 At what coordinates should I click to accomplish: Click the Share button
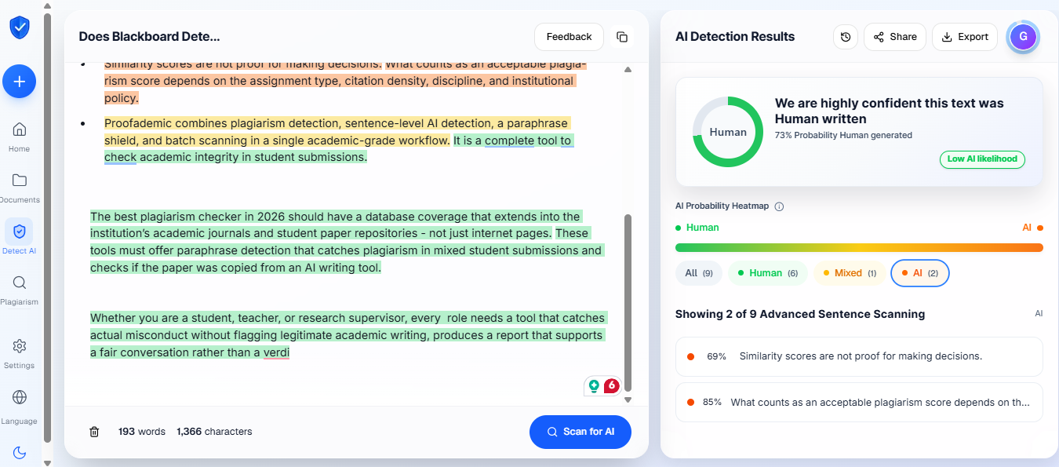tap(895, 37)
